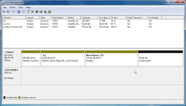Screen dimensions: 186x106
Task: Minimize the Disk Management window
Action: tap(169, 2)
